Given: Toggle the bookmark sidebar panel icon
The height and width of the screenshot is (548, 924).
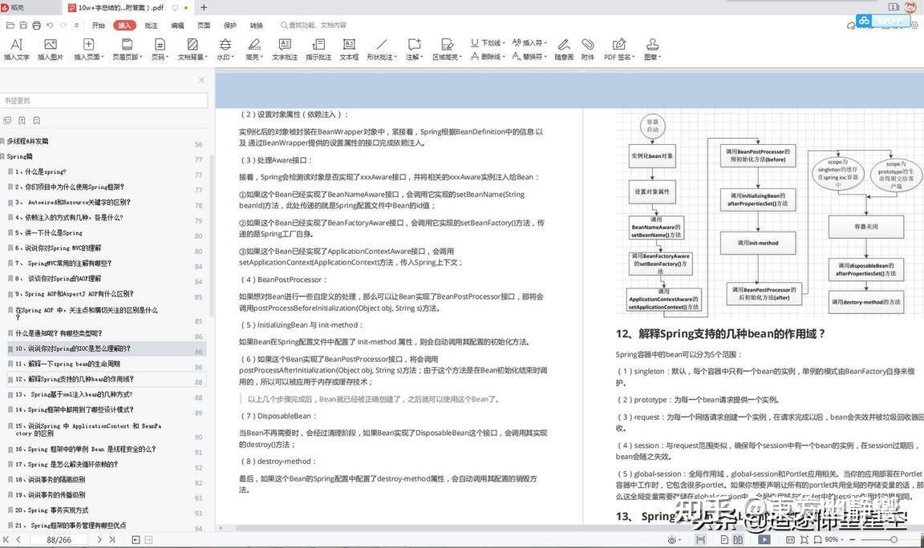Looking at the screenshot, I should pyautogui.click(x=8, y=119).
